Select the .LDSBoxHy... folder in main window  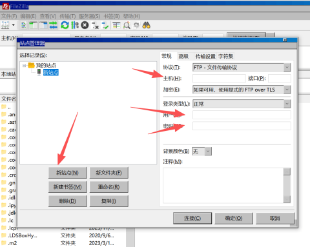tap(23, 235)
